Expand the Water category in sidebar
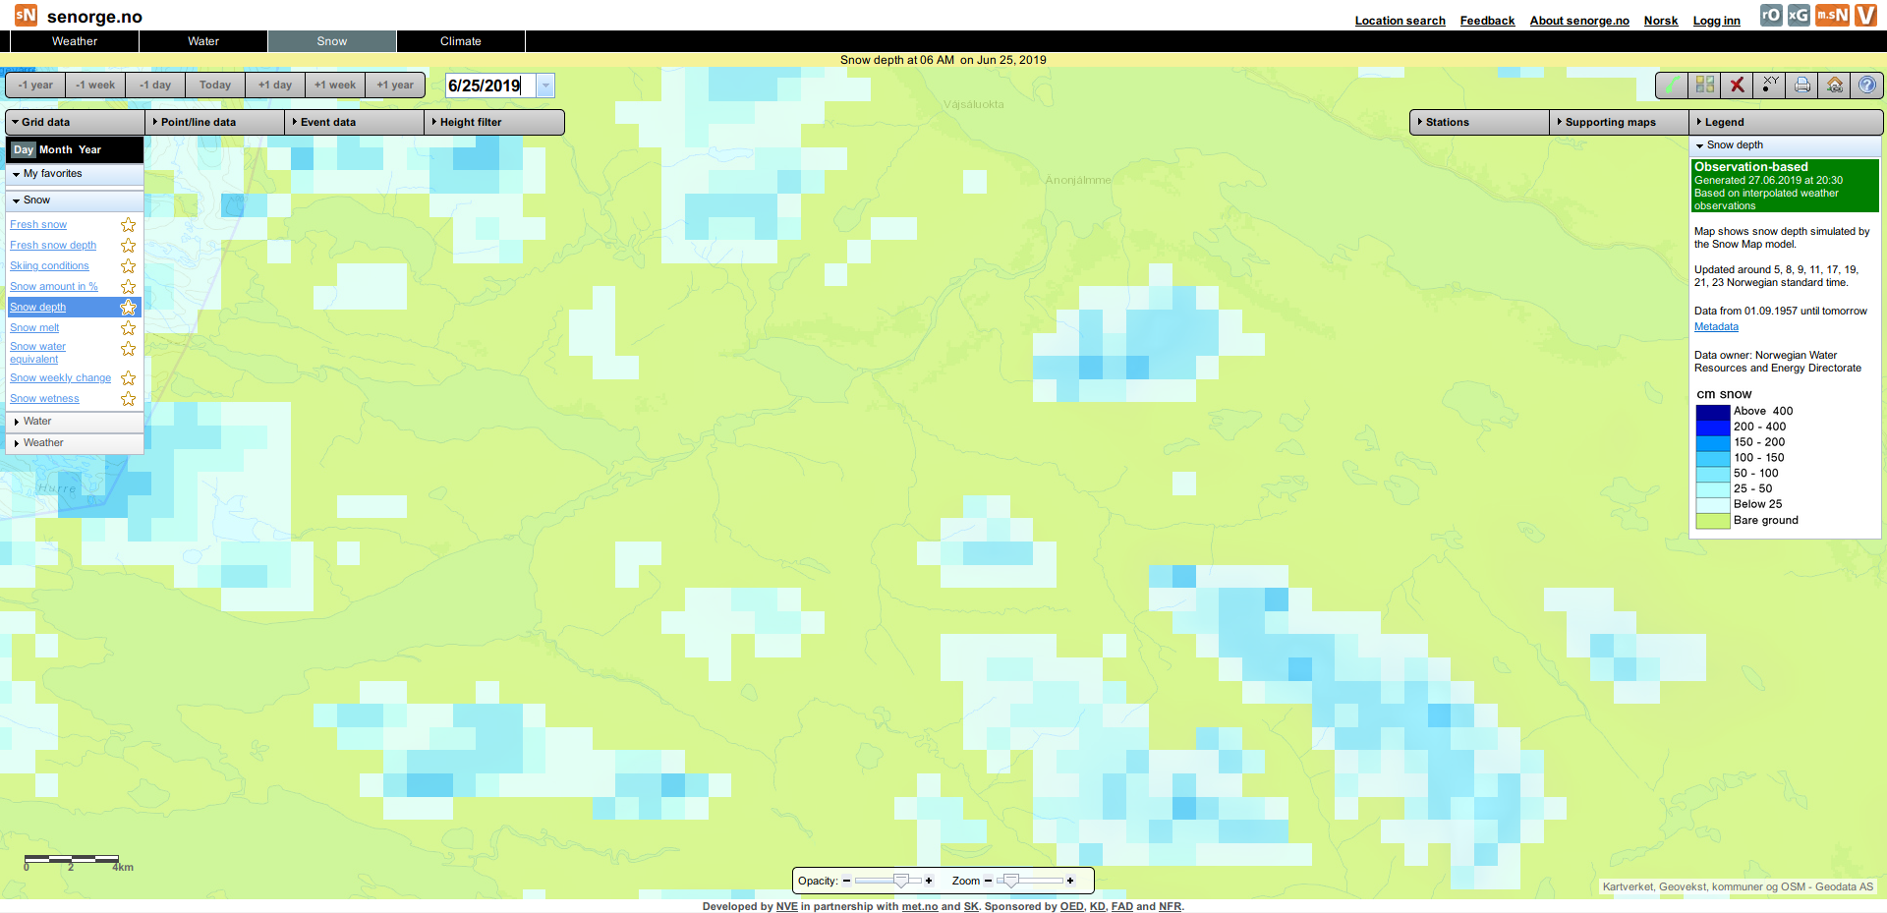This screenshot has height=913, width=1887. (37, 422)
